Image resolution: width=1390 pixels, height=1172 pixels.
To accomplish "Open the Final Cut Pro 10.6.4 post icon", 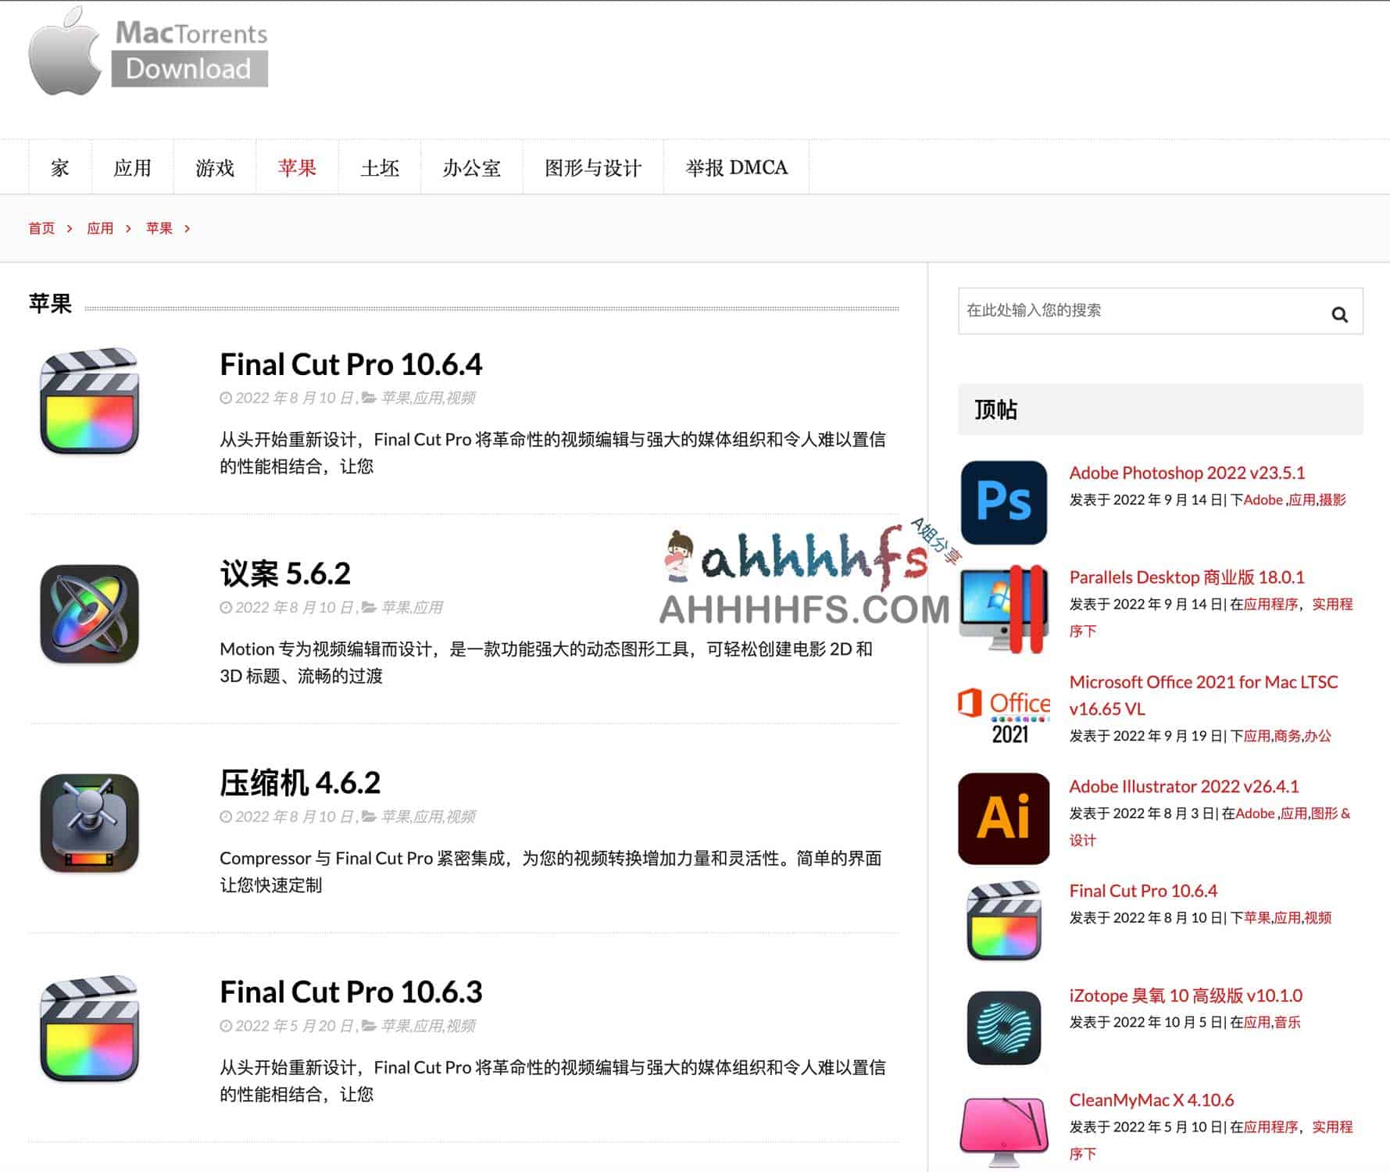I will [x=90, y=402].
